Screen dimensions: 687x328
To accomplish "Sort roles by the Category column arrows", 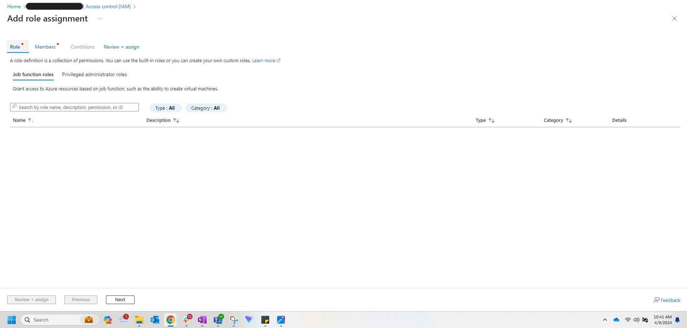I will click(569, 120).
